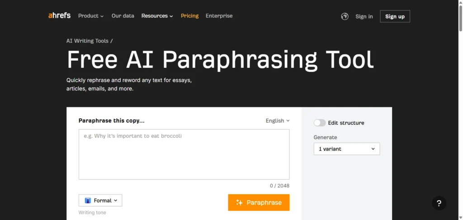
Task: Open the globe language selector icon
Action: tap(345, 16)
